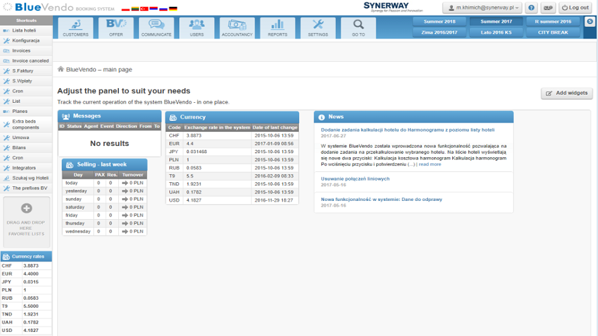Click the Date of last change column header
Image resolution: width=598 pixels, height=336 pixels.
(x=275, y=128)
